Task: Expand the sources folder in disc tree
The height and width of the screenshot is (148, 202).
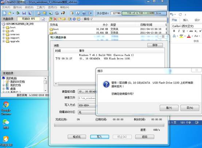Action: click(x=4, y=34)
